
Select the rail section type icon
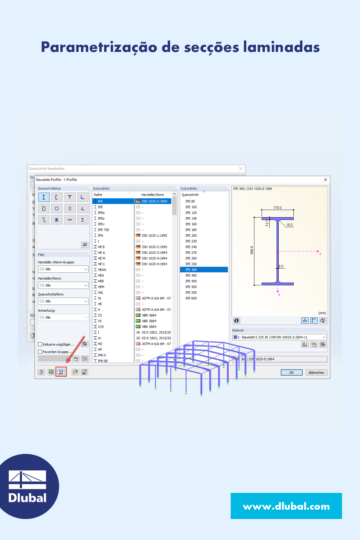click(x=57, y=220)
